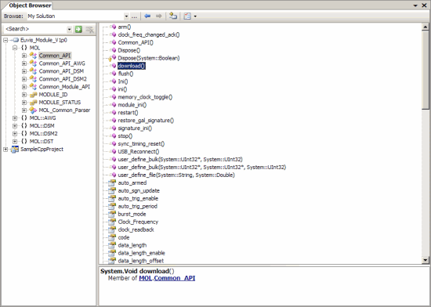Select Common_API class icon in tree

[x=33, y=56]
